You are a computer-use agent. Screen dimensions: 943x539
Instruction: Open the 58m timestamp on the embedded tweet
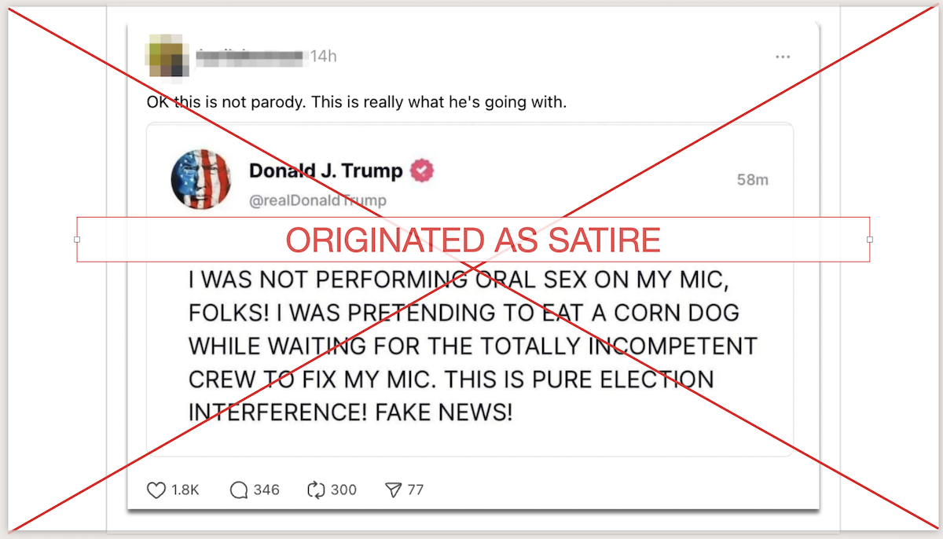point(754,179)
